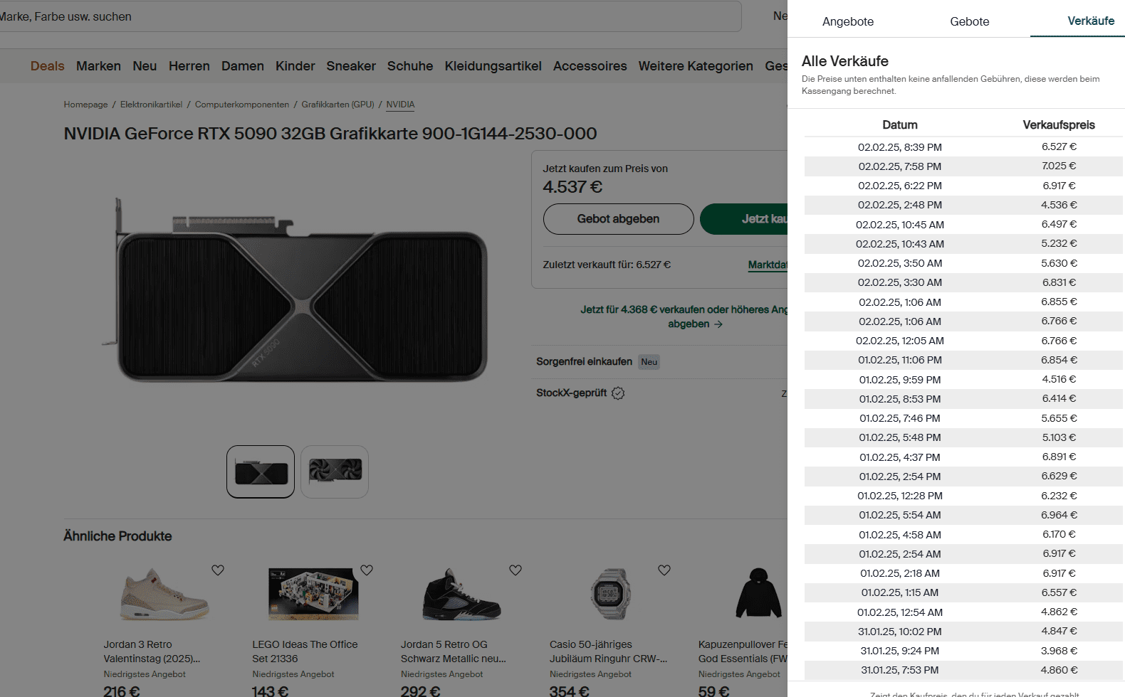Open the Casio Ringuhr product image
Viewport: 1125px width, 697px height.
pyautogui.click(x=611, y=595)
